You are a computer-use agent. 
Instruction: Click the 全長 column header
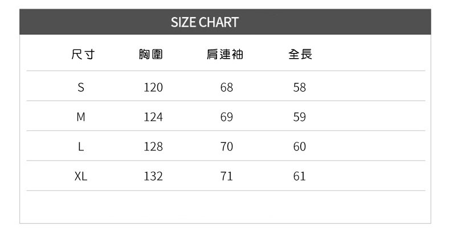[300, 55]
